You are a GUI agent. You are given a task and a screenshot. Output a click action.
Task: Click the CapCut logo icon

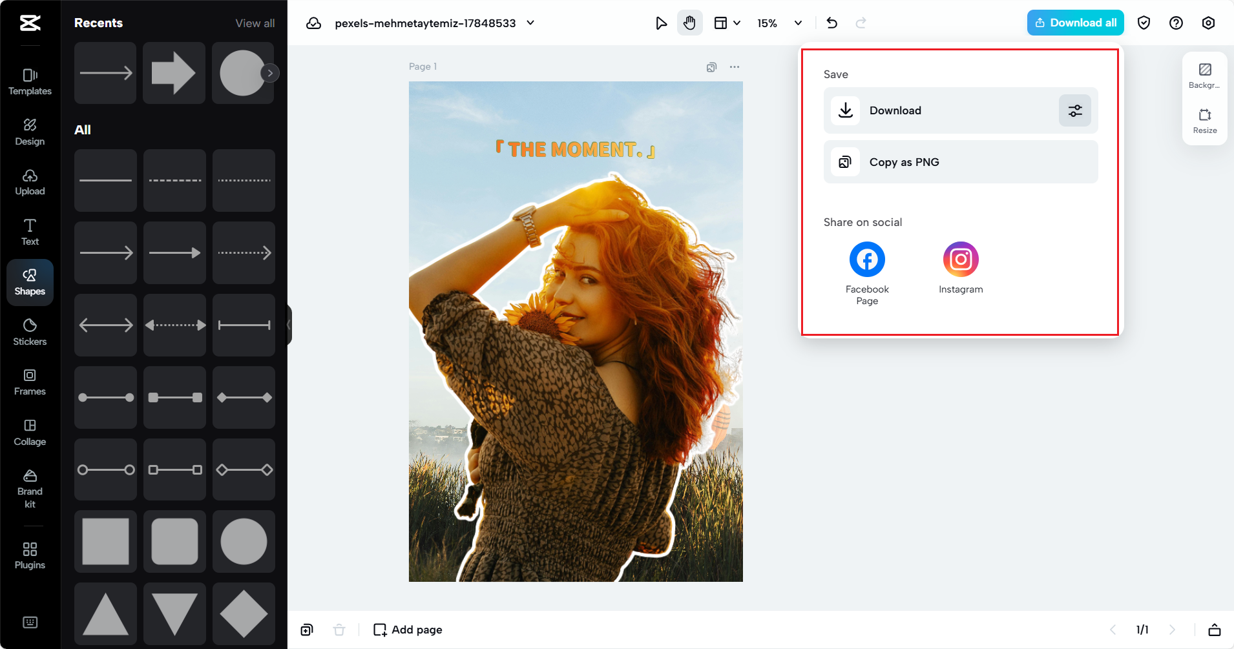(x=30, y=23)
